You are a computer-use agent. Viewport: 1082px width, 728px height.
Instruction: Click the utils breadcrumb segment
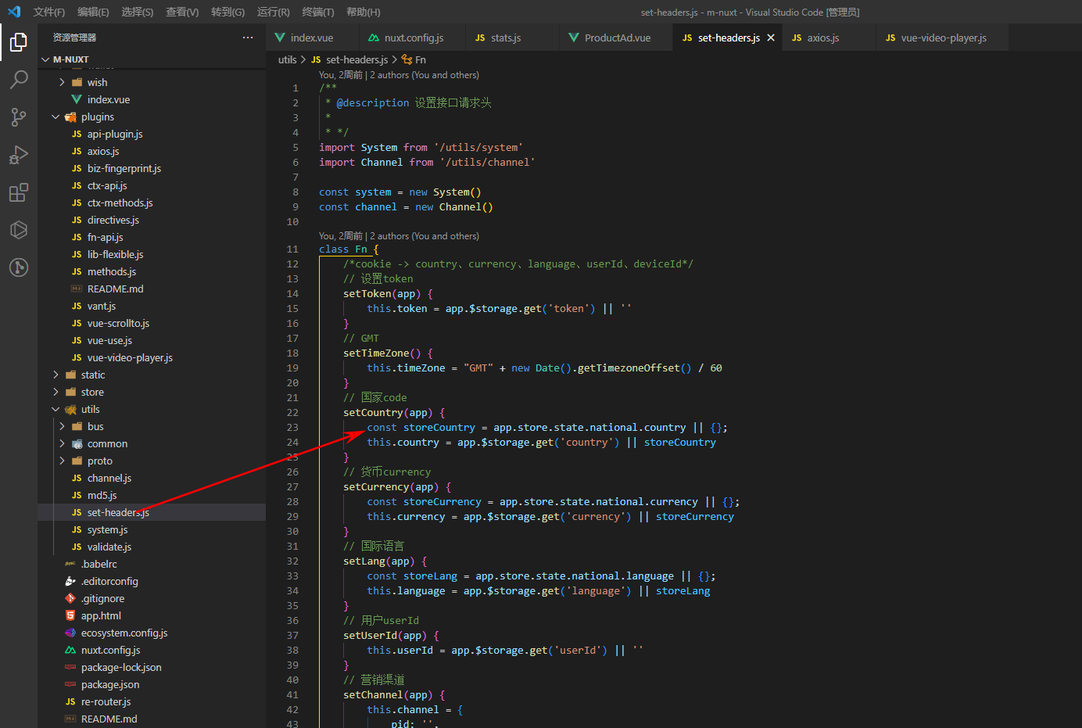click(288, 59)
